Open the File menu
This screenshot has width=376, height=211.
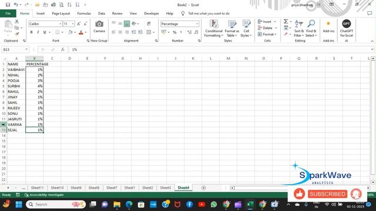8,13
